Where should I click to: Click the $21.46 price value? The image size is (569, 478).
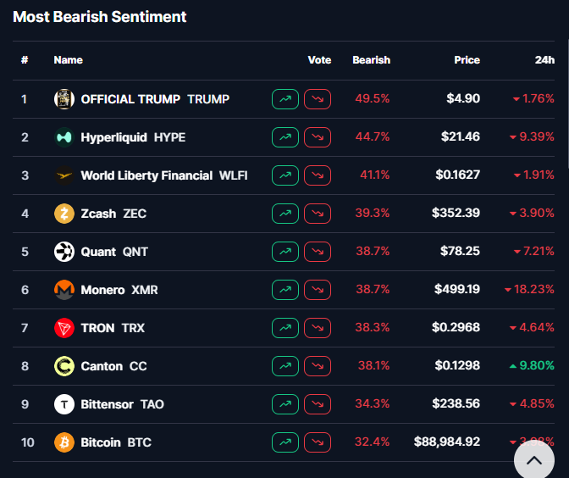tap(460, 136)
